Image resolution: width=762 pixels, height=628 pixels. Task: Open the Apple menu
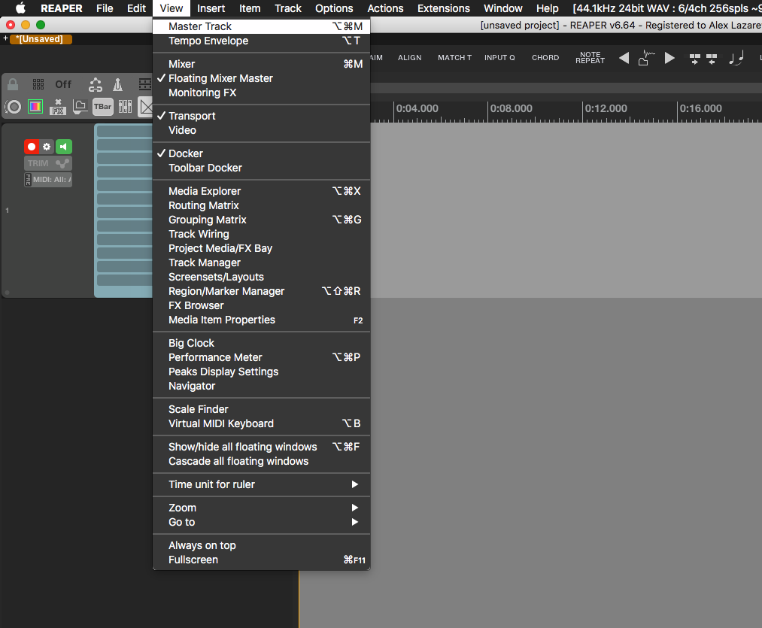point(20,8)
